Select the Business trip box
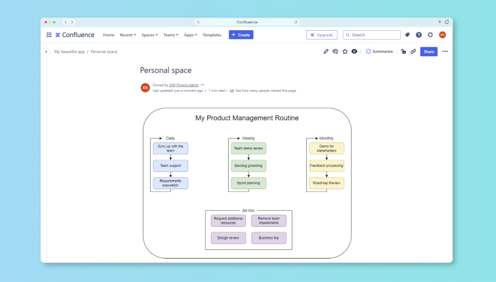Image resolution: width=496 pixels, height=282 pixels. [269, 238]
